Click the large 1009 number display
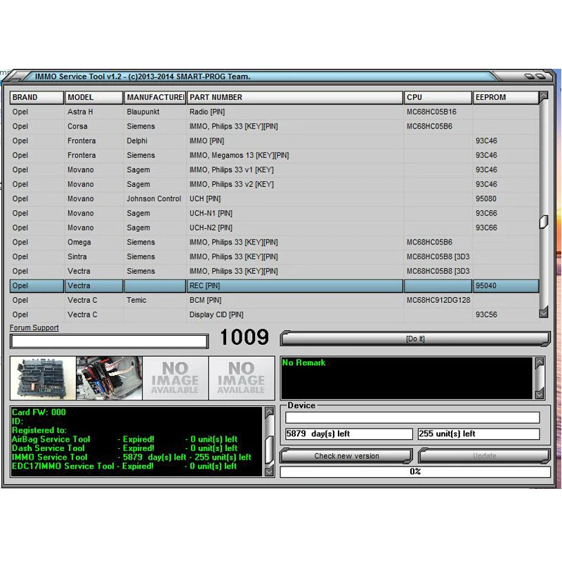 point(244,337)
